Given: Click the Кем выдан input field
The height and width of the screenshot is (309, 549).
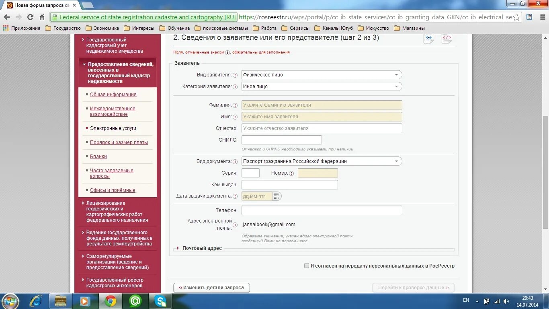Looking at the screenshot, I should point(289,185).
